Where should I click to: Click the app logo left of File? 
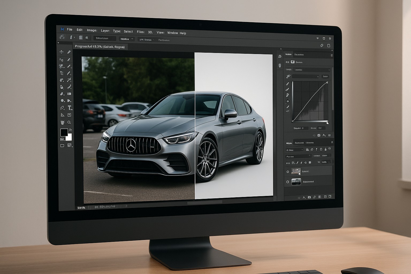(x=62, y=29)
